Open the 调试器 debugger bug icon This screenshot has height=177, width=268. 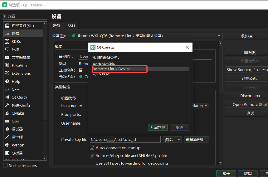tap(7, 129)
